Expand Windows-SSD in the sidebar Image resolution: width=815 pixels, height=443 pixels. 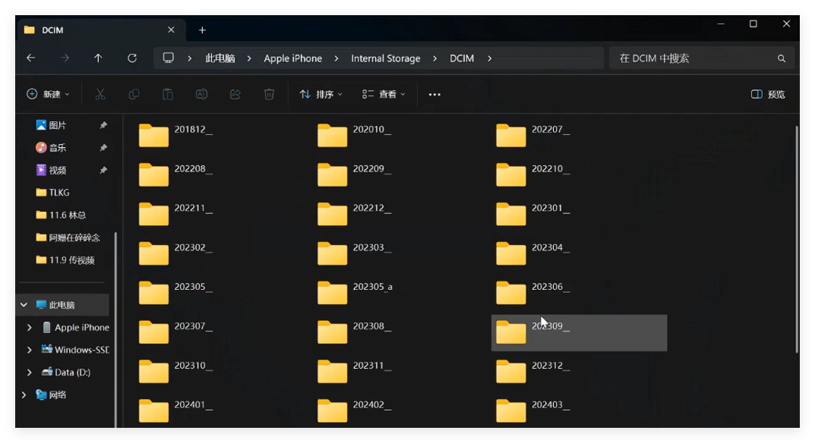pos(29,350)
